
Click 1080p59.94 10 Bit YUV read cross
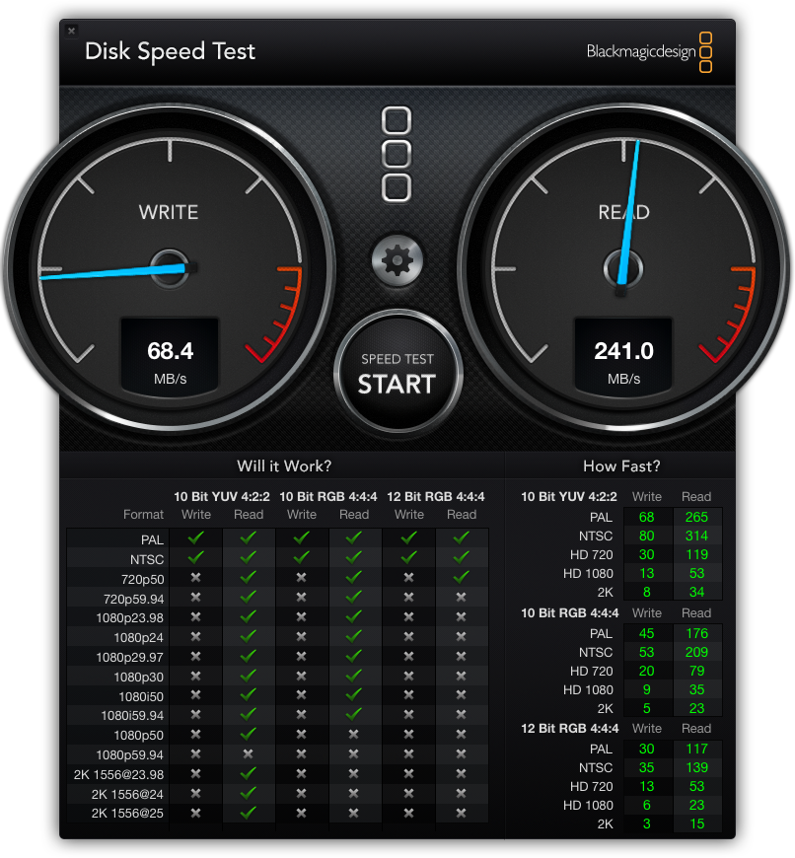tap(248, 754)
